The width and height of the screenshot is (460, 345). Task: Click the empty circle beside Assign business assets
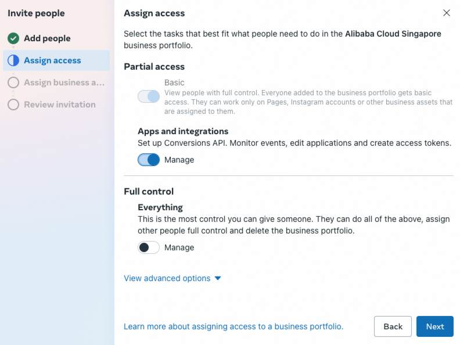tap(13, 82)
